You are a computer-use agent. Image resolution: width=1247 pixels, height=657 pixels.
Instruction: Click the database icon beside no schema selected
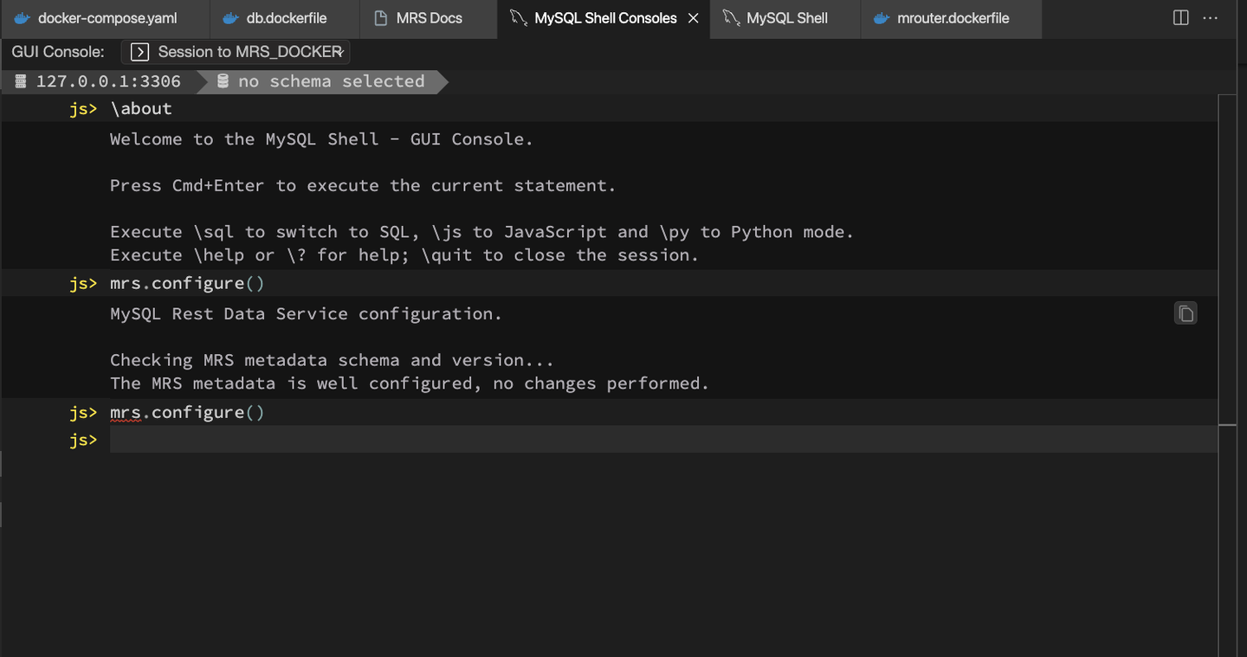[223, 81]
